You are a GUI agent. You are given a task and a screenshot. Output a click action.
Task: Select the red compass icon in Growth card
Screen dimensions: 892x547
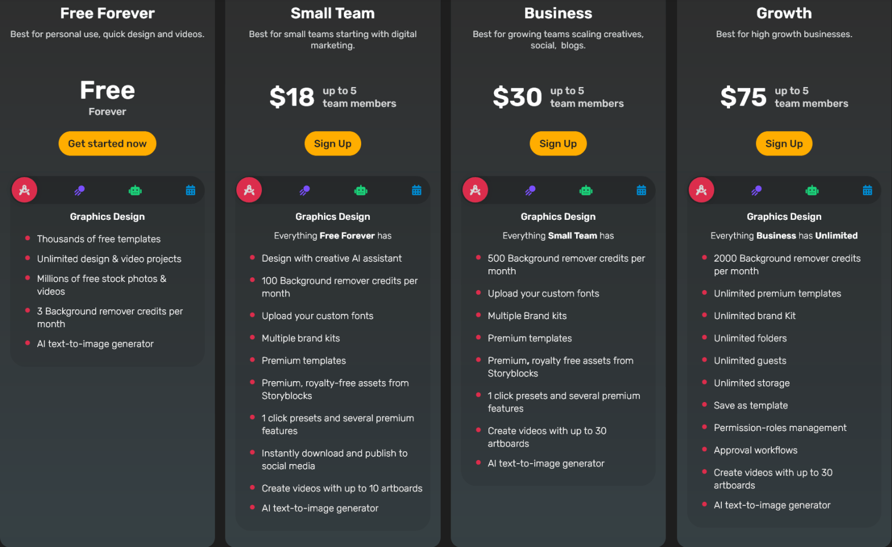coord(701,190)
